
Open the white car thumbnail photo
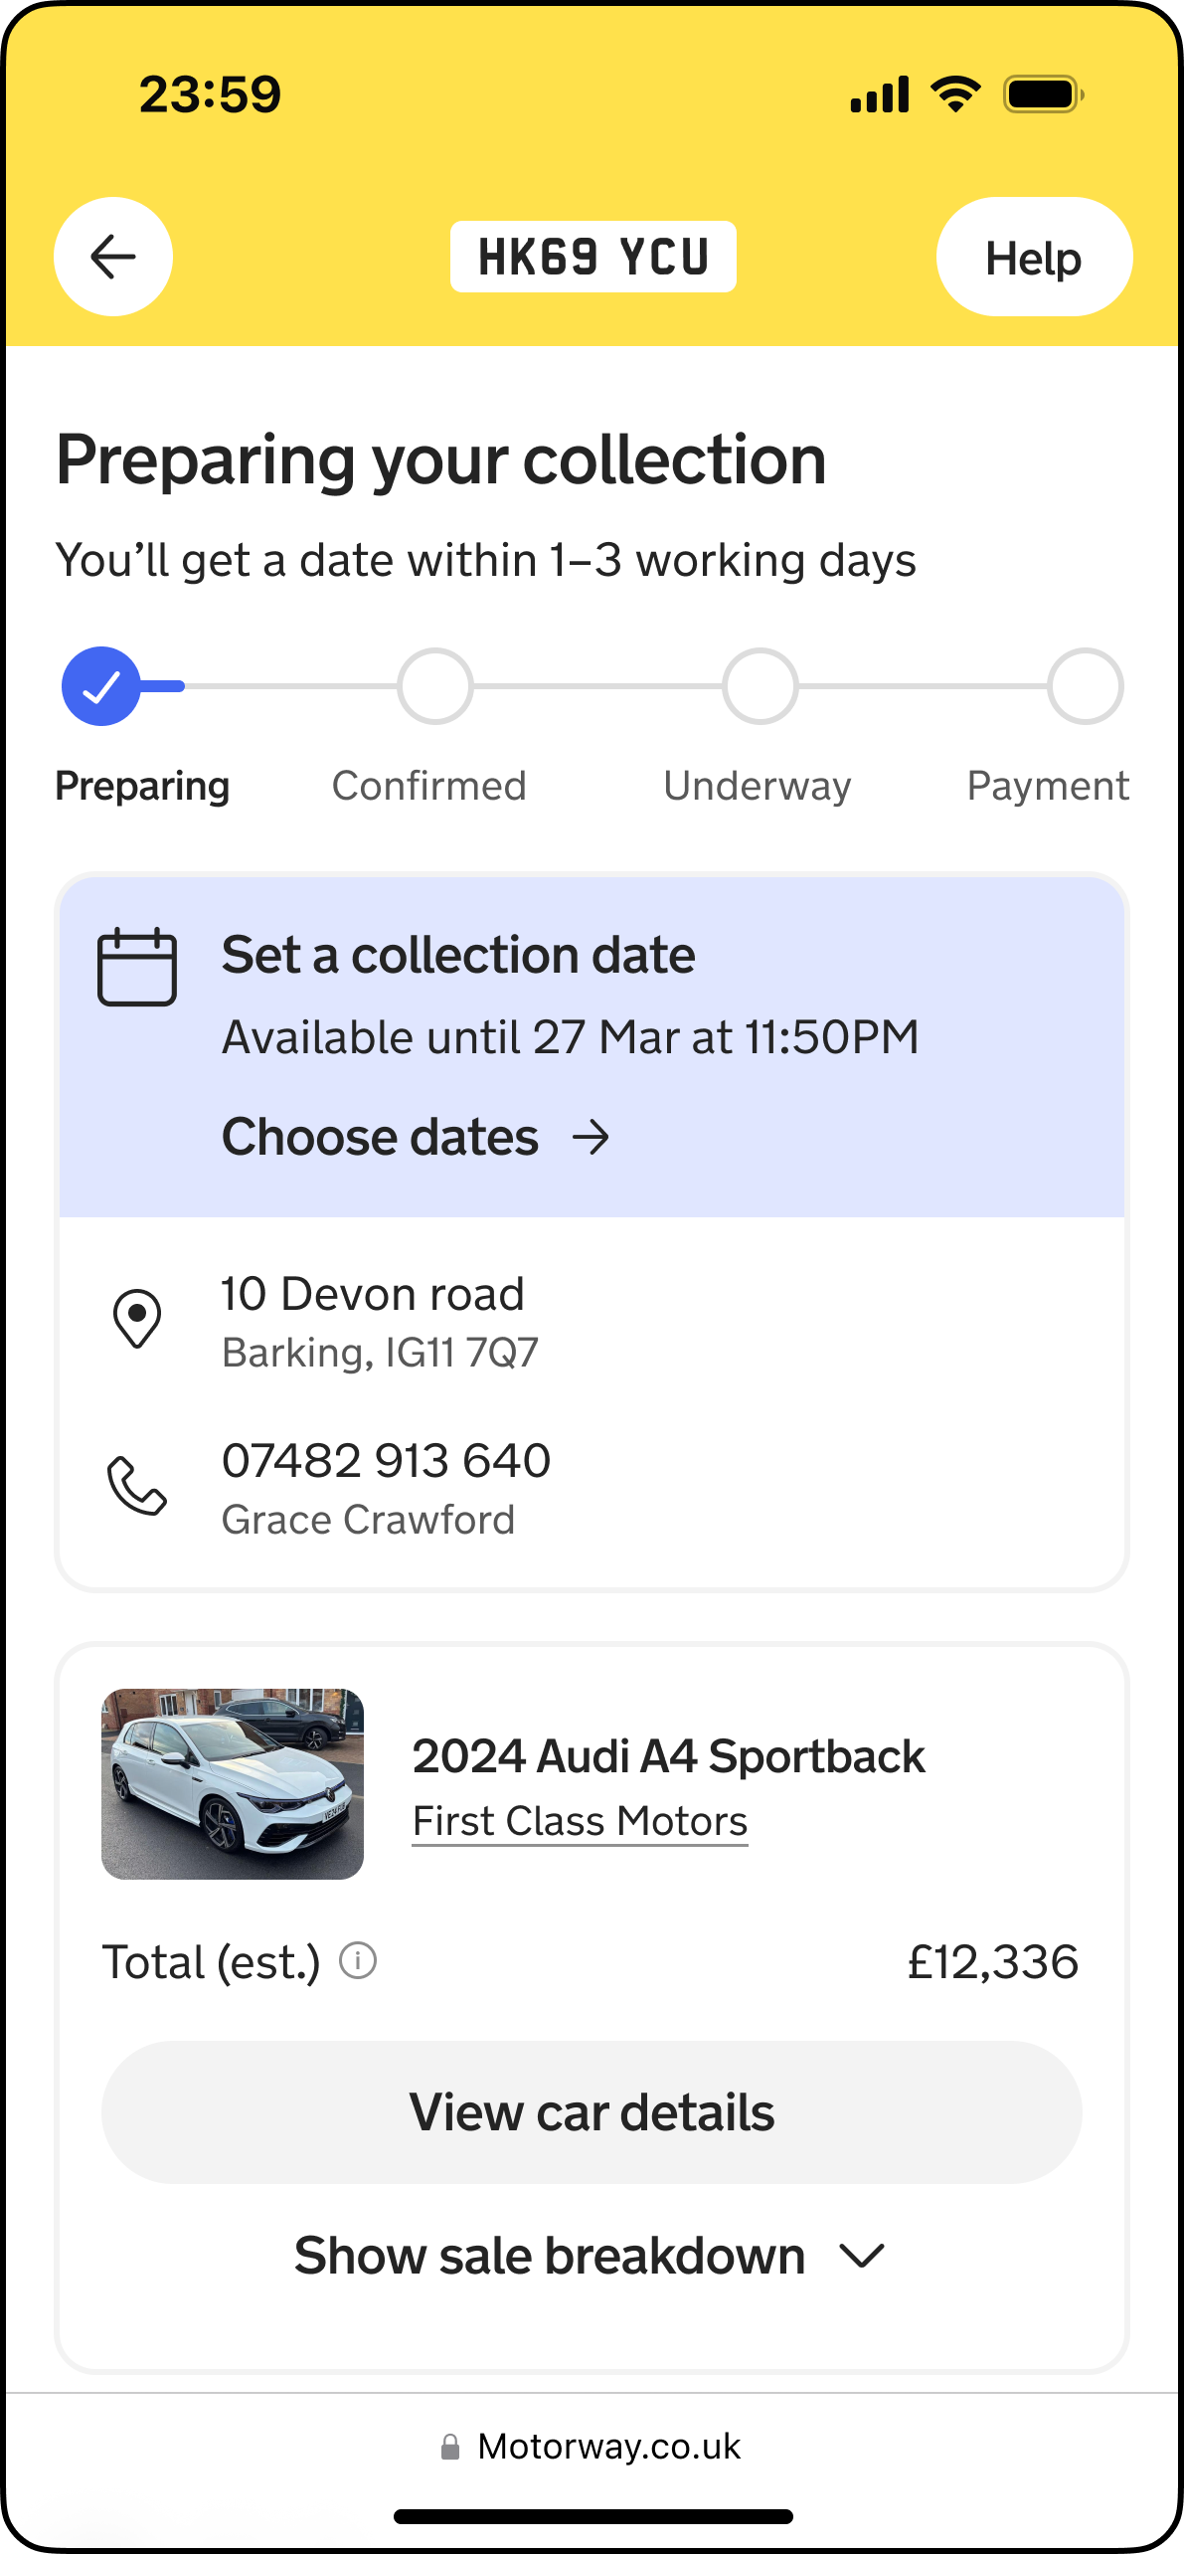tap(233, 1784)
